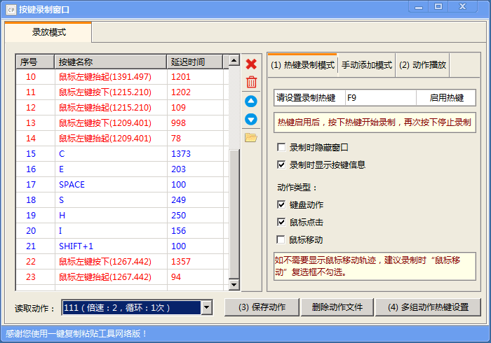Uncheck 鼠标点击 action type
491x343 pixels.
[281, 223]
